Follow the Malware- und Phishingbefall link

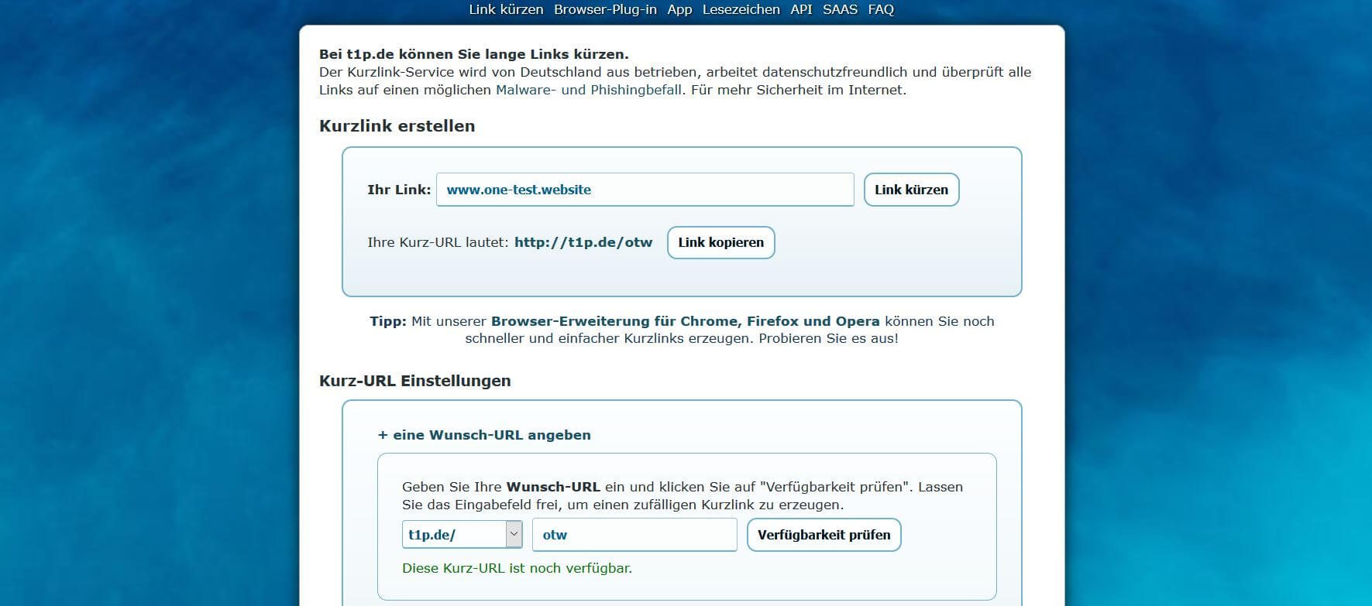588,90
